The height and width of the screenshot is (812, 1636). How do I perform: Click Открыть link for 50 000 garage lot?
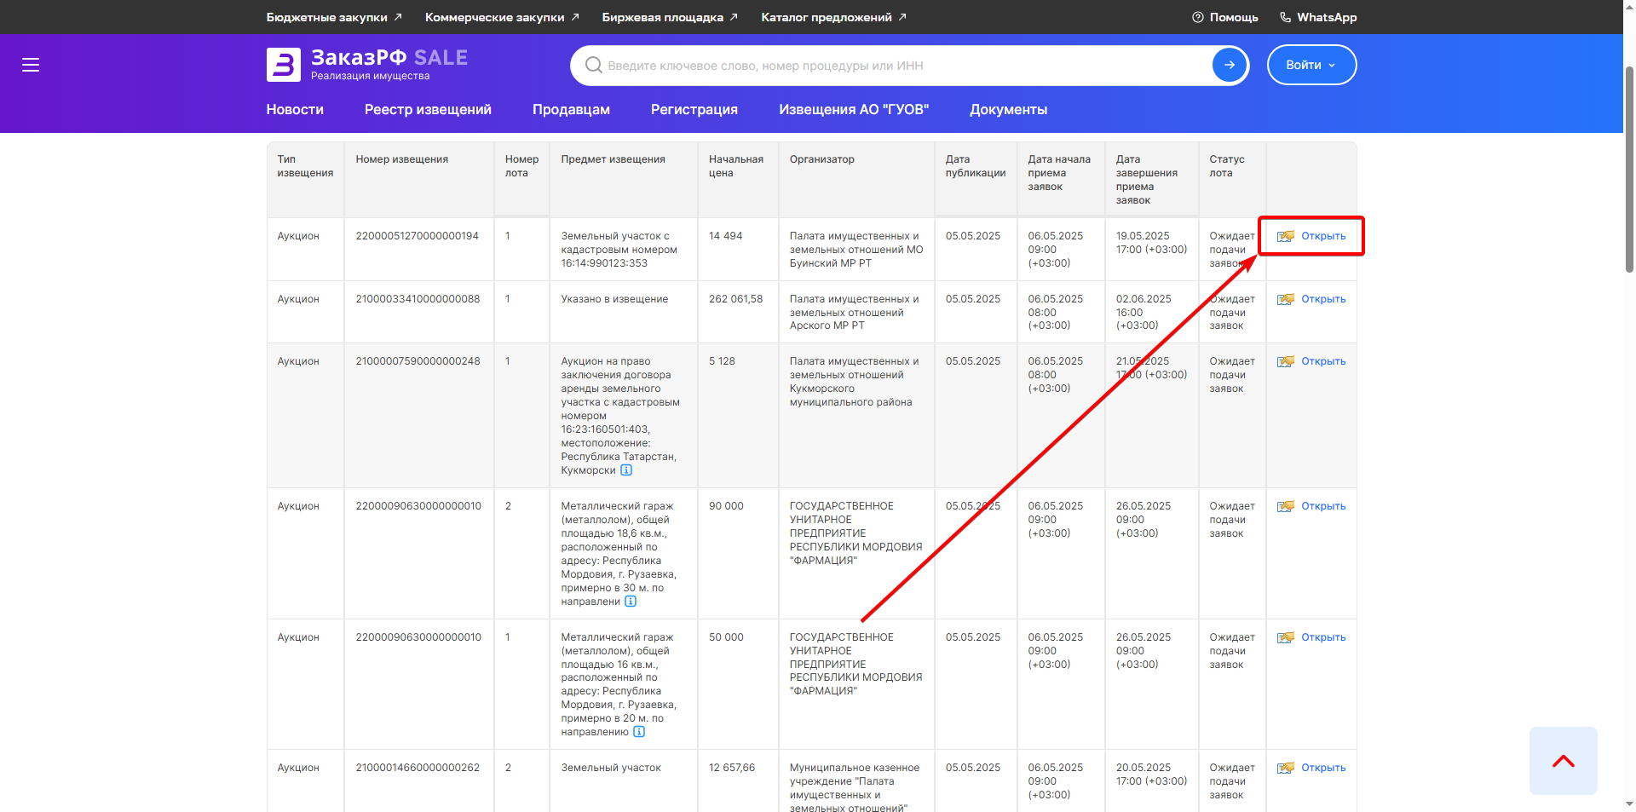[1323, 637]
